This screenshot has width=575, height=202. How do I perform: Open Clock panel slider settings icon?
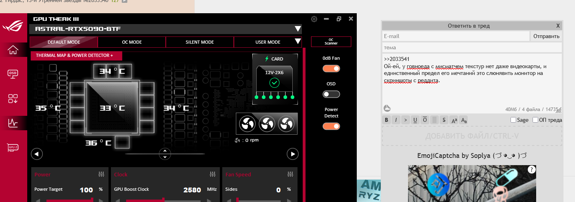(x=213, y=174)
